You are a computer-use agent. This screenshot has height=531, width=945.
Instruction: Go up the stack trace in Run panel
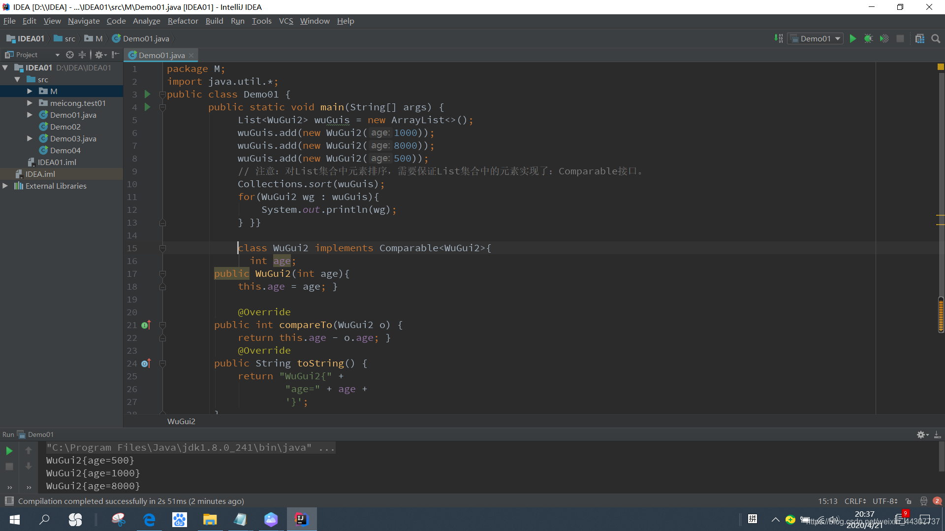coord(29,450)
